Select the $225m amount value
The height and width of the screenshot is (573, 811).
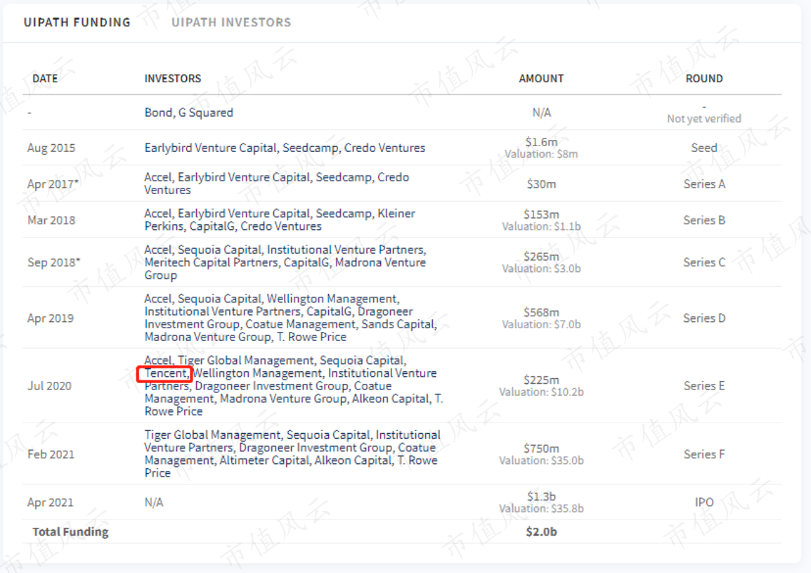pos(541,380)
